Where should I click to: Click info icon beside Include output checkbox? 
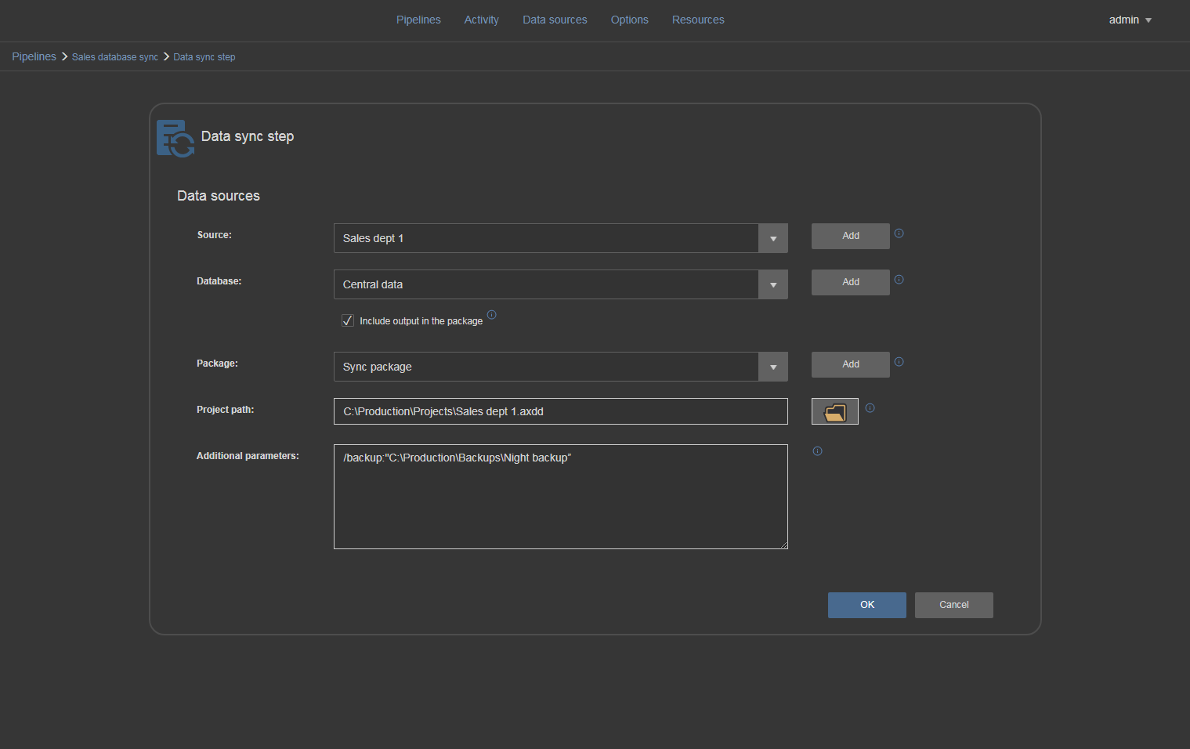pos(491,315)
